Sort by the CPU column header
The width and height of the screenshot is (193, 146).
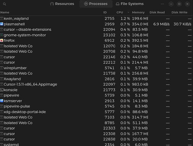click(x=120, y=13)
